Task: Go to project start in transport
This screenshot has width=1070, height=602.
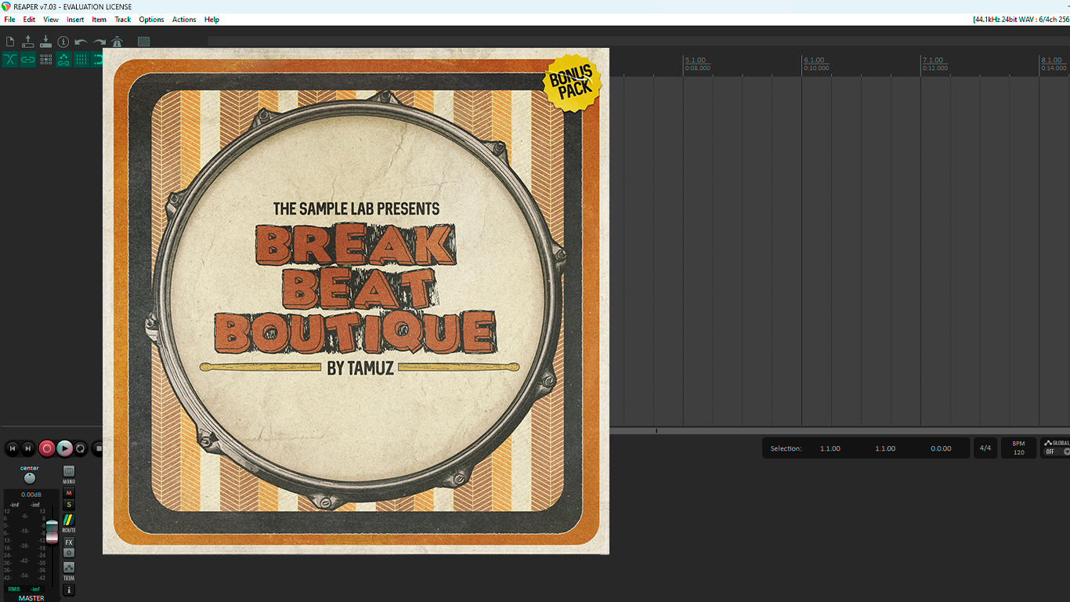Action: 12,448
